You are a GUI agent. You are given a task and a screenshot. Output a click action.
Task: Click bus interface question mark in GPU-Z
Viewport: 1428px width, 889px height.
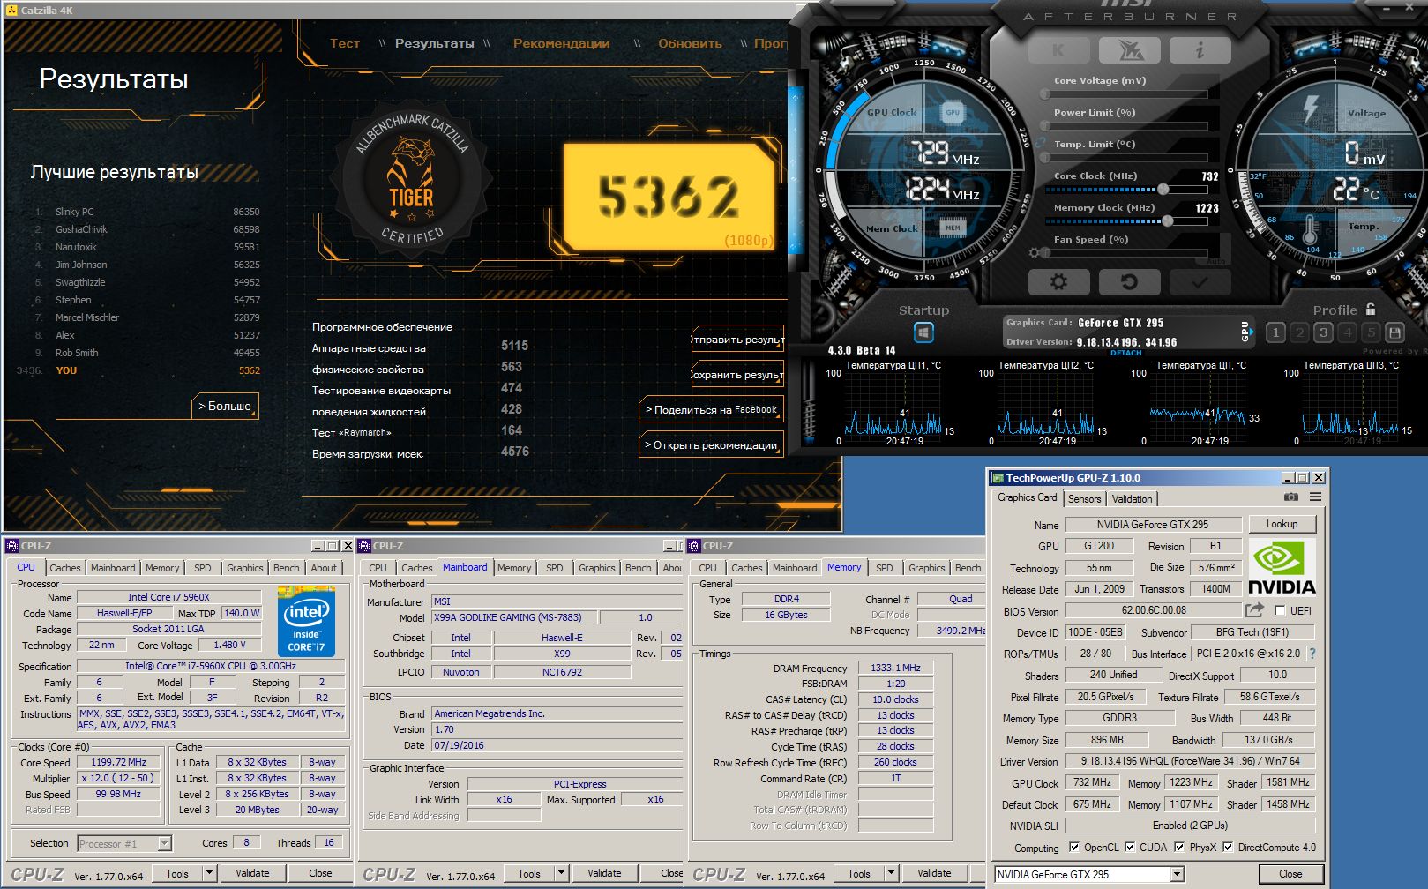(x=1312, y=654)
